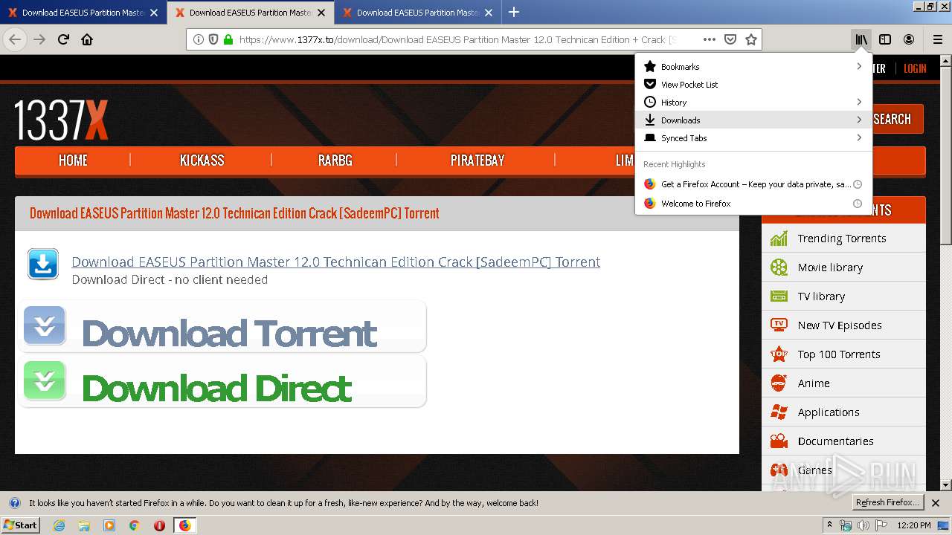Open RARBG navigation link
This screenshot has width=952, height=535.
point(335,160)
